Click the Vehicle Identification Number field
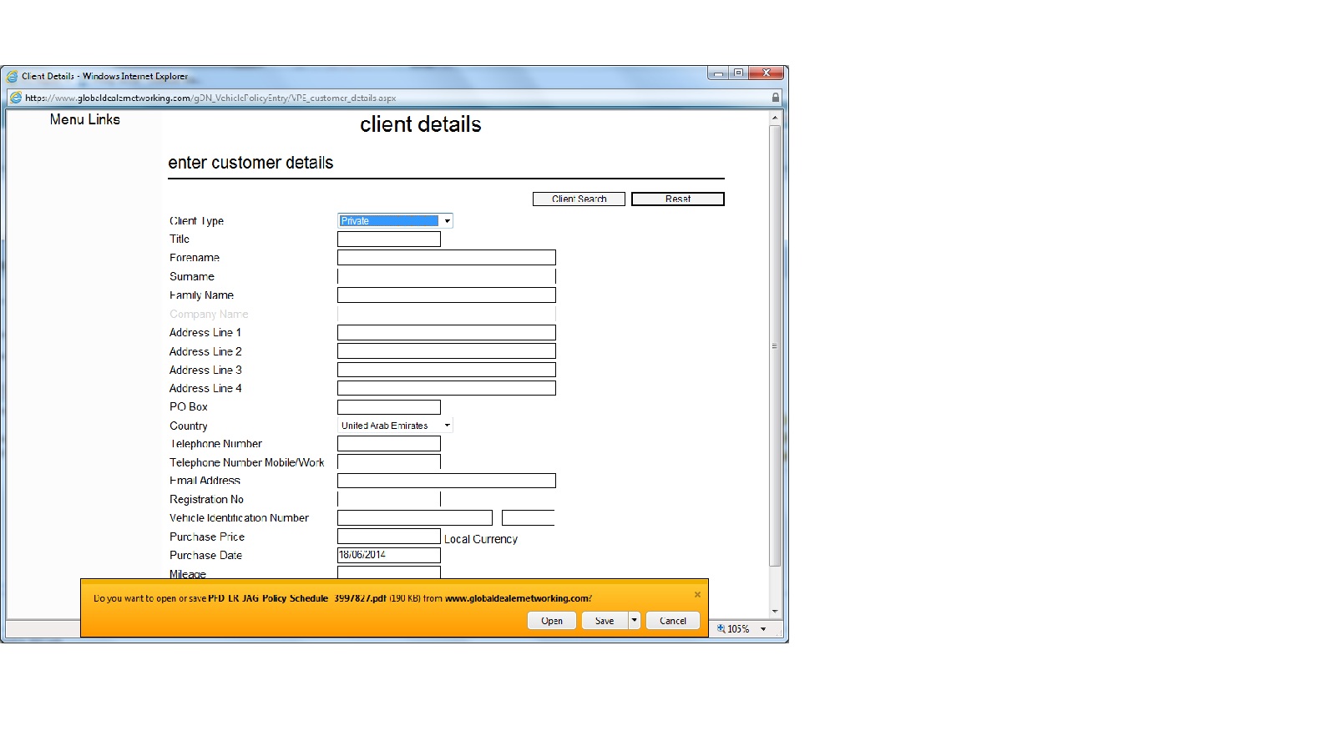This screenshot has width=1336, height=751. click(415, 518)
